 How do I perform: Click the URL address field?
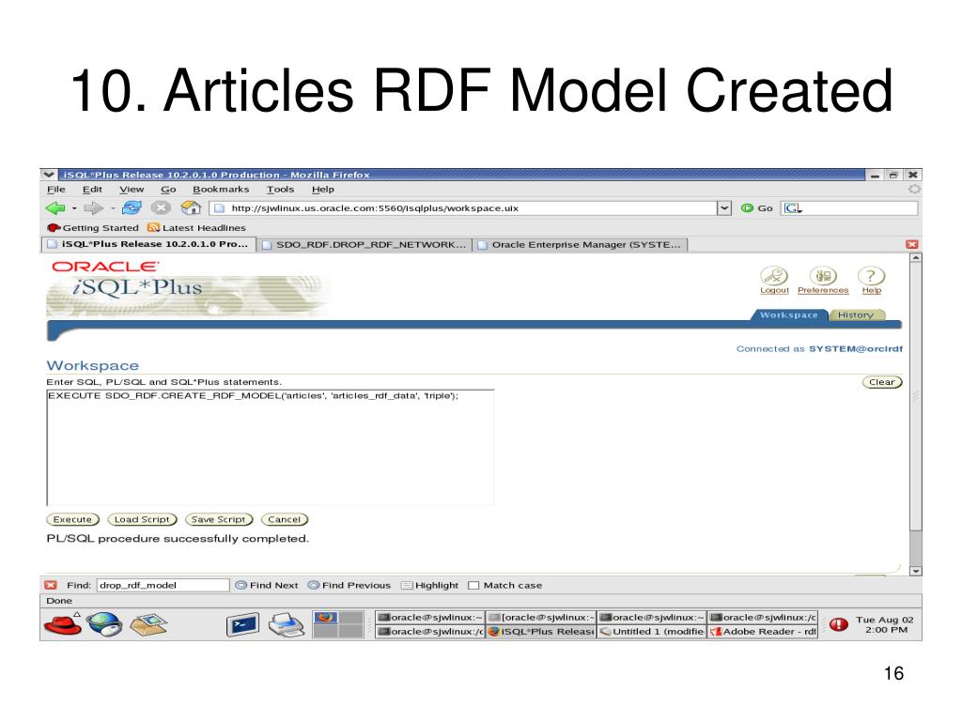463,208
